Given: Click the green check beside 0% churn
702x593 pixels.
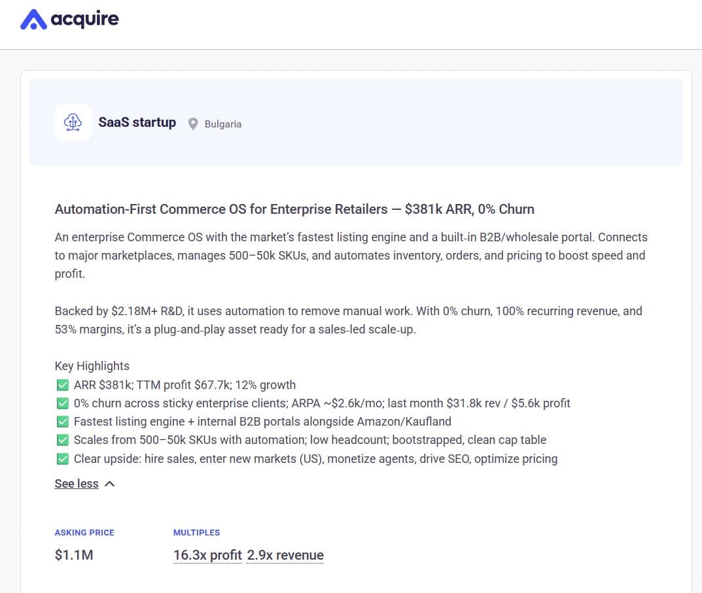Looking at the screenshot, I should click(63, 403).
